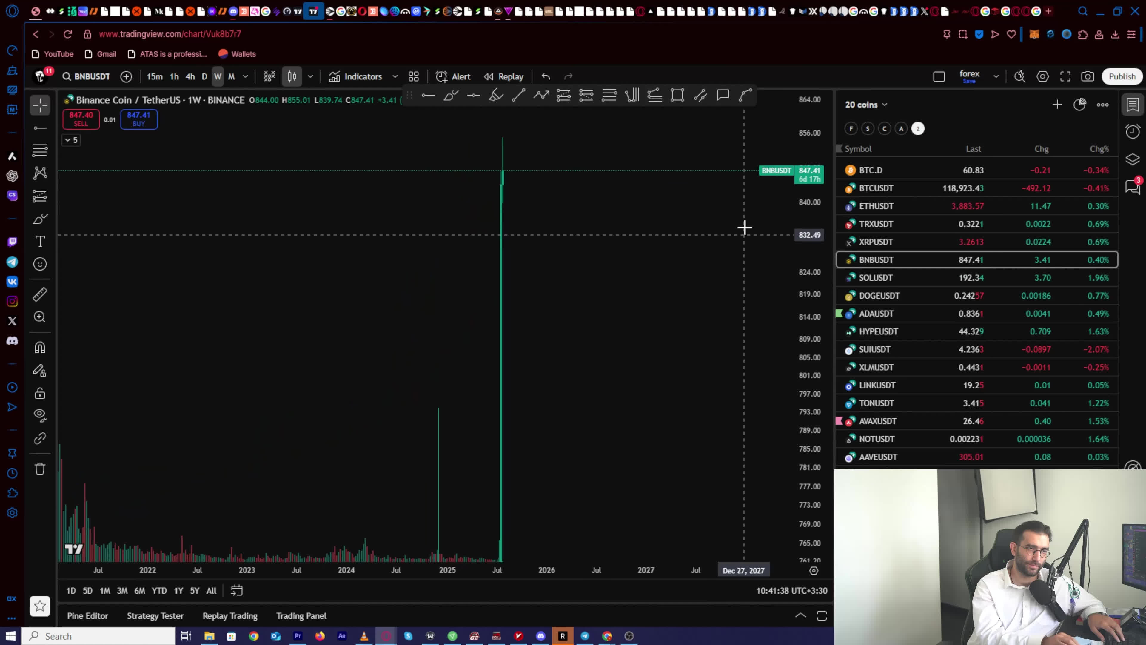
Task: Switch to the 4h timeframe
Action: pyautogui.click(x=190, y=76)
